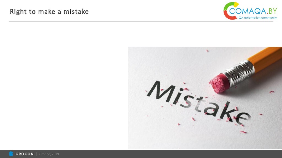
Task: Click the COMAQA.BY circular arrow logo icon
Action: (x=231, y=11)
